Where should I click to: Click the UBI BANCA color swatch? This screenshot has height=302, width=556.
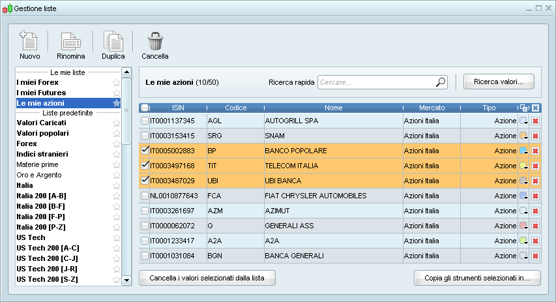523,181
